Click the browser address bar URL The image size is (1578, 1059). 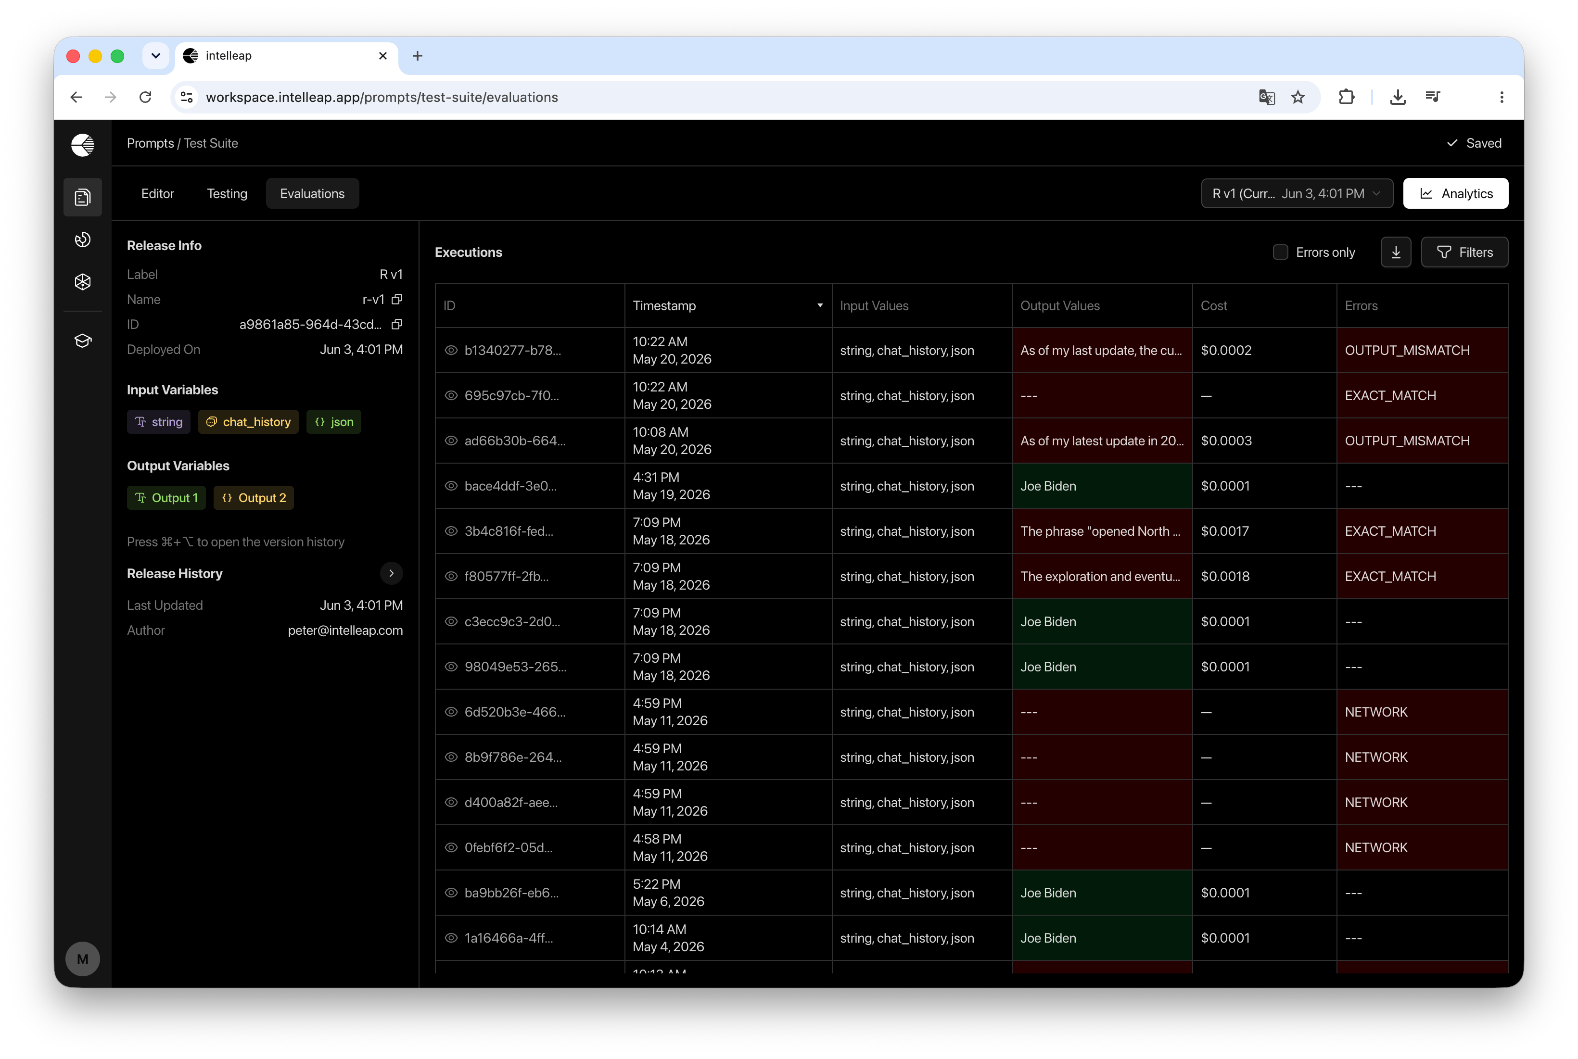pyautogui.click(x=382, y=97)
